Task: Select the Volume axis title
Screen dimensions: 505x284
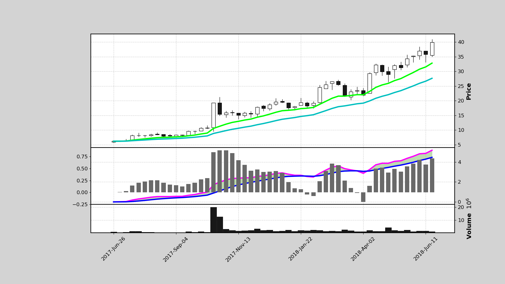Action: pos(469,226)
